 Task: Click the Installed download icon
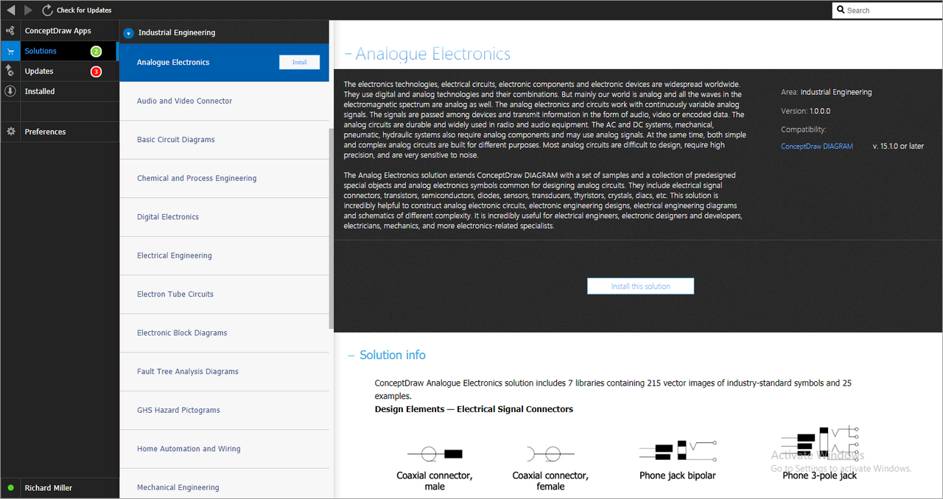[x=10, y=91]
